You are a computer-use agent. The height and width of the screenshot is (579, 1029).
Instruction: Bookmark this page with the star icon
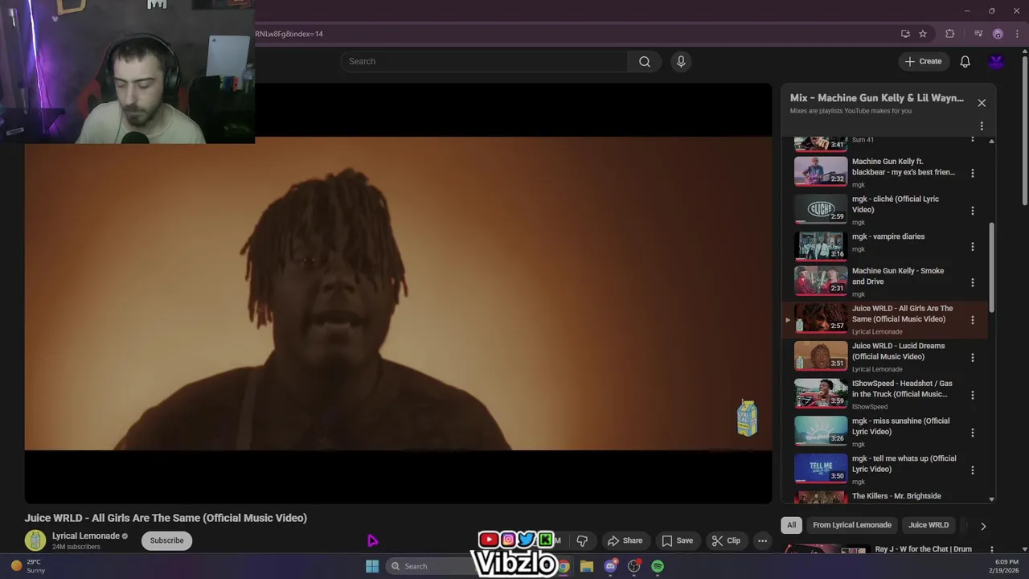[x=923, y=34]
